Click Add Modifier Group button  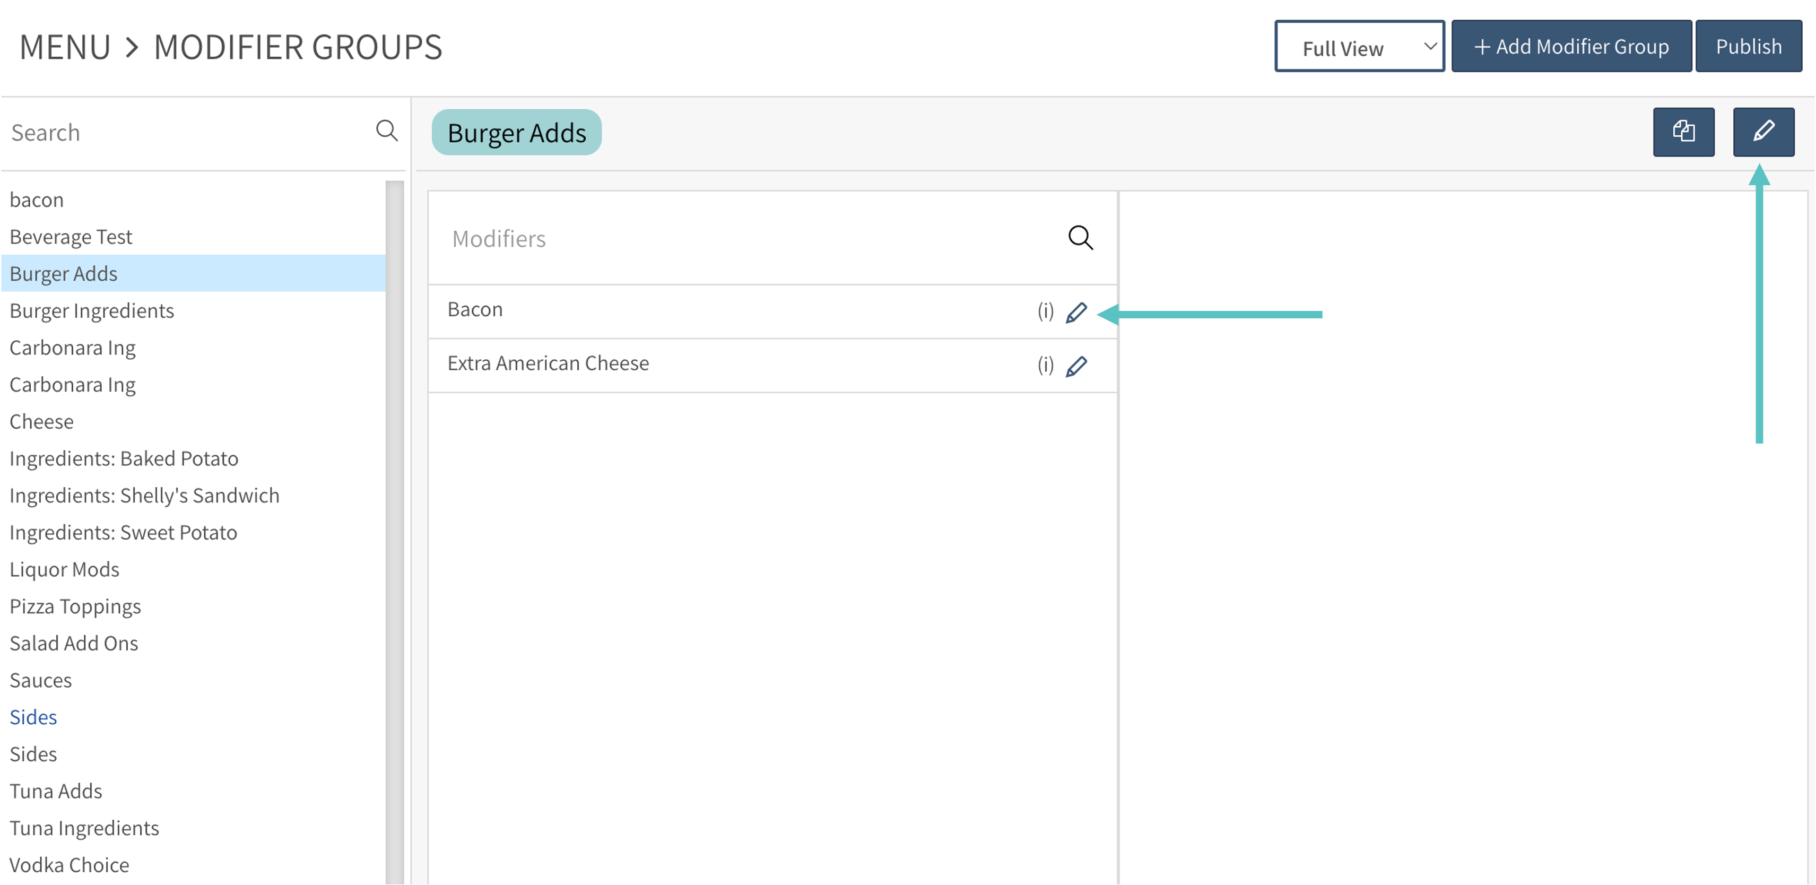click(1571, 47)
